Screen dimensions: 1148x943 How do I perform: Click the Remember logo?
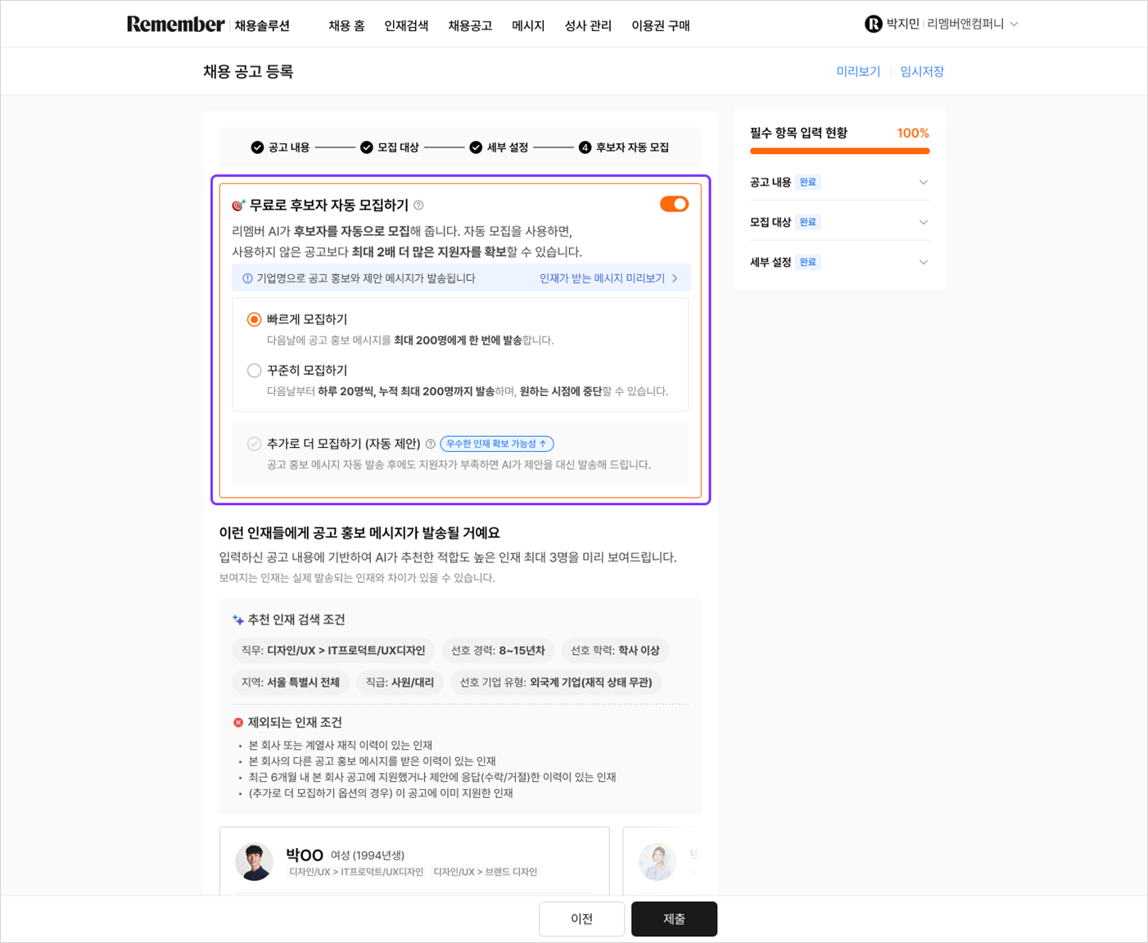[175, 25]
